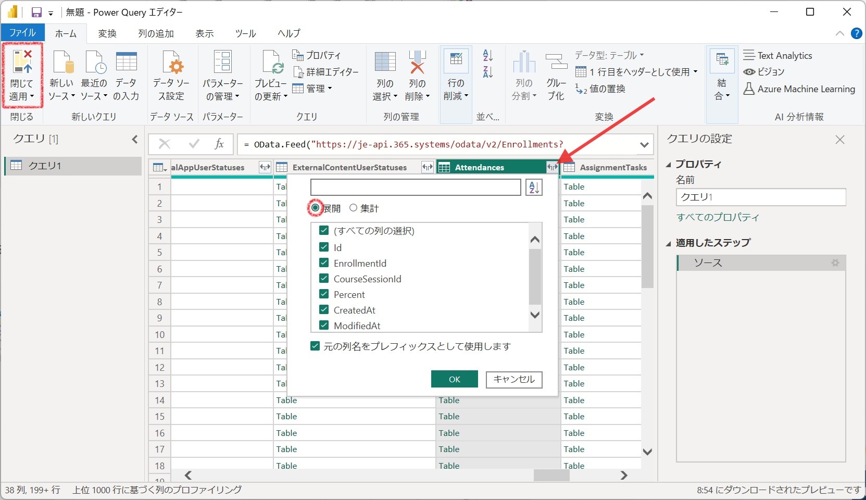Open Manage Parameters (パラメーターの管理) icon
Image resolution: width=866 pixels, height=500 pixels.
(x=223, y=62)
